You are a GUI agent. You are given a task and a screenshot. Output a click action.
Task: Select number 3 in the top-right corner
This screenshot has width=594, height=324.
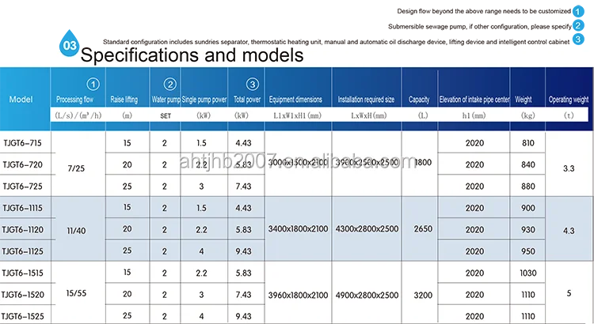tap(578, 40)
